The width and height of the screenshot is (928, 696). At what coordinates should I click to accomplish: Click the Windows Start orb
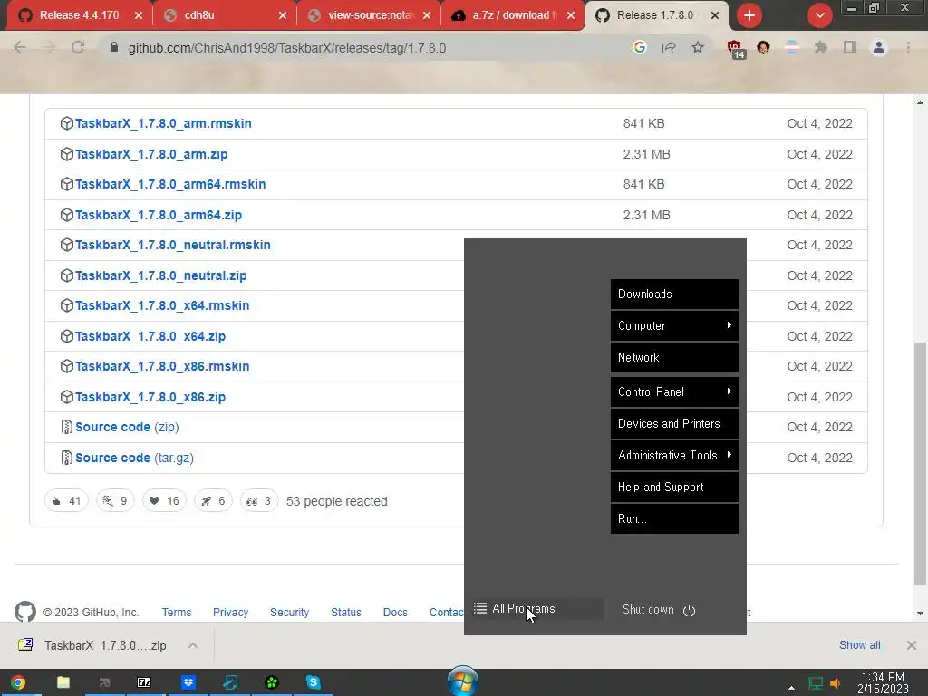click(x=463, y=681)
